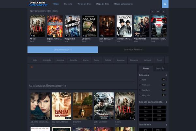Screen dimensions: 196x131
Task: Click the Boa Noite, Mamãe title
Action: [60, 122]
